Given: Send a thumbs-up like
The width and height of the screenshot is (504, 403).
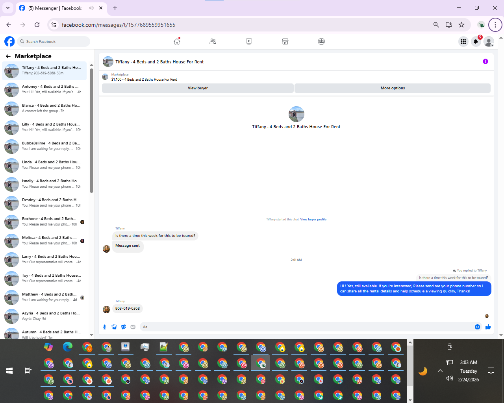Looking at the screenshot, I should pos(488,327).
